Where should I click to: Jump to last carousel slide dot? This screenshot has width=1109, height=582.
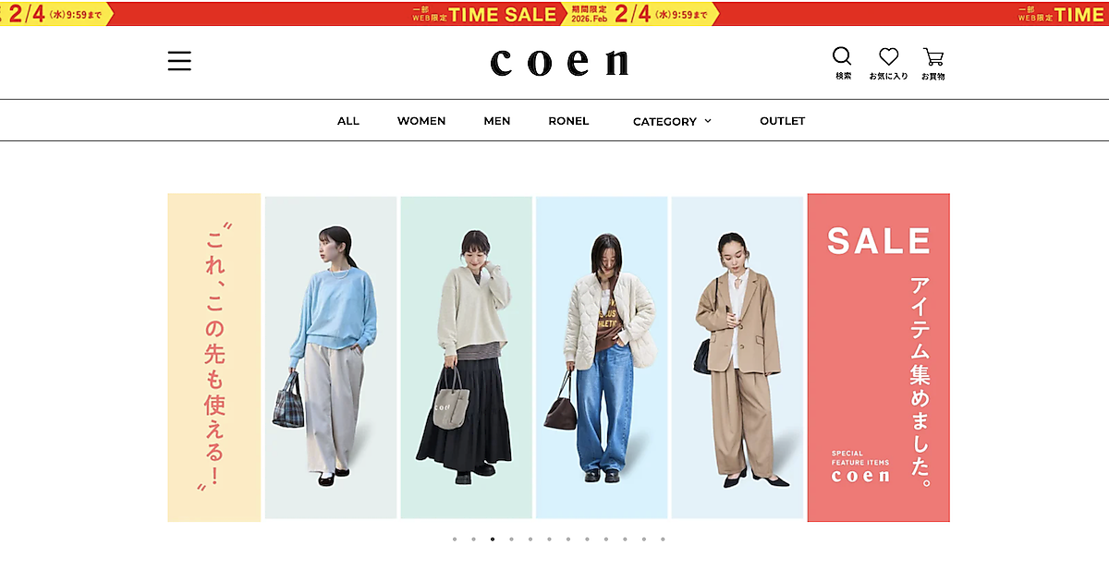(663, 539)
